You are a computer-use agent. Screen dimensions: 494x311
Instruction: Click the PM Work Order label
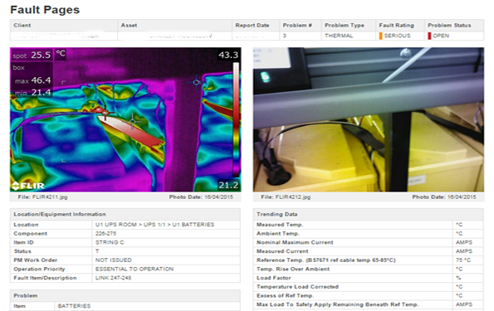click(x=35, y=260)
